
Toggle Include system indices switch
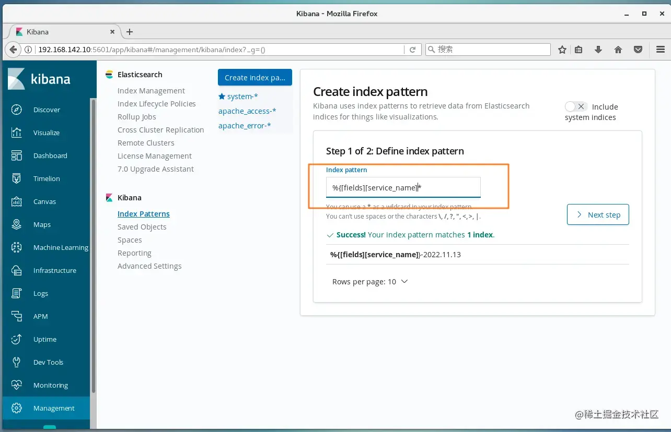coord(576,106)
